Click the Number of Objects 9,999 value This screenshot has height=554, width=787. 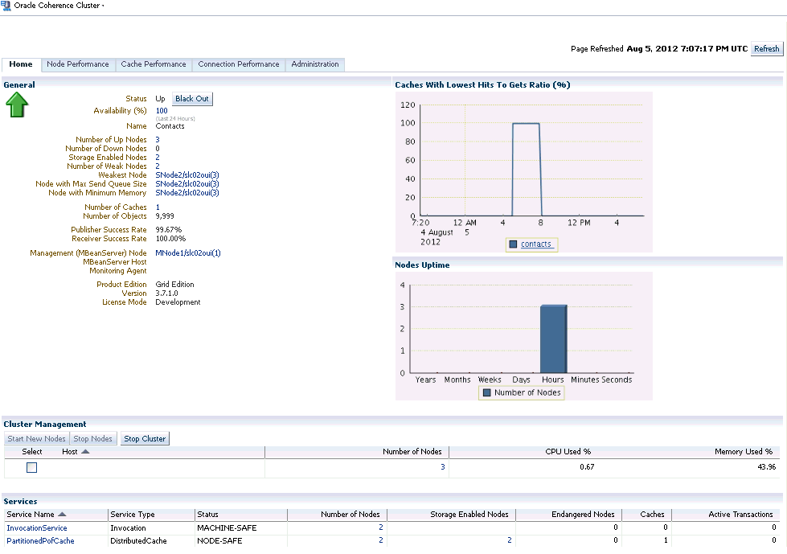pyautogui.click(x=165, y=216)
